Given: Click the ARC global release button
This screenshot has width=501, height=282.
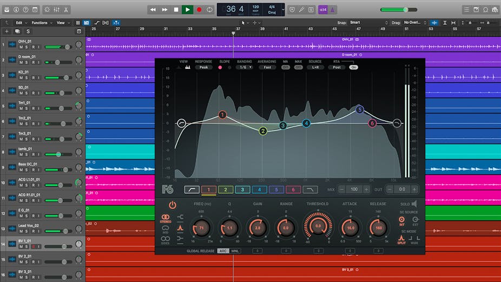Looking at the screenshot, I should click(223, 251).
